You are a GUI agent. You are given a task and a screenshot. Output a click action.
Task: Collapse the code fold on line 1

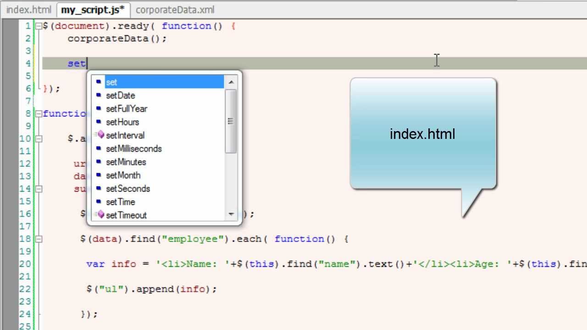(39, 26)
